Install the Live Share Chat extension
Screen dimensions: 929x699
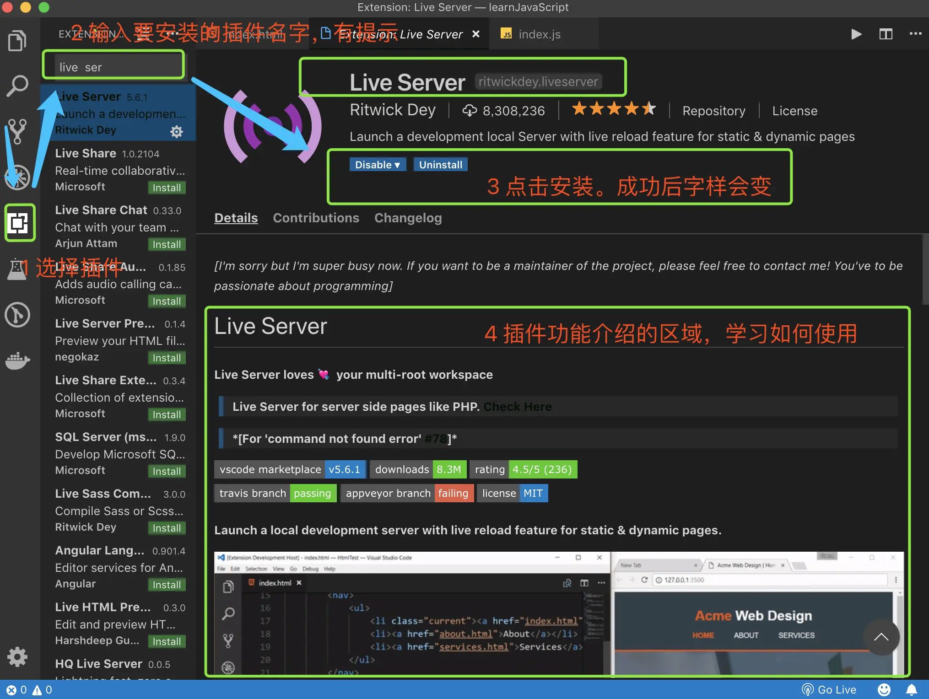[167, 245]
